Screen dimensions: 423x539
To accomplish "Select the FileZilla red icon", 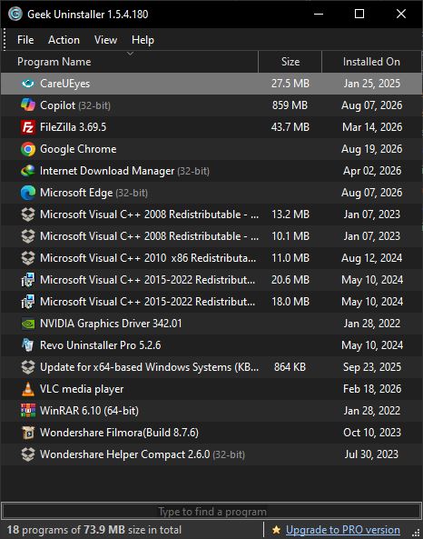I will (x=28, y=127).
